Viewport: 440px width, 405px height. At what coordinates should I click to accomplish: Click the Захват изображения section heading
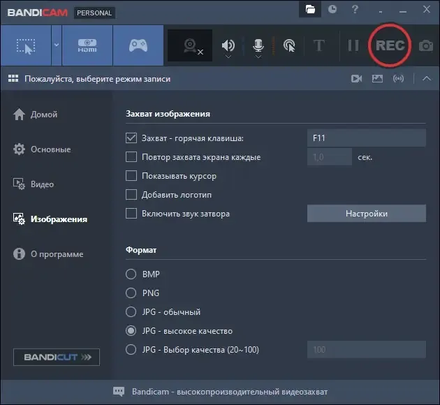(x=168, y=114)
